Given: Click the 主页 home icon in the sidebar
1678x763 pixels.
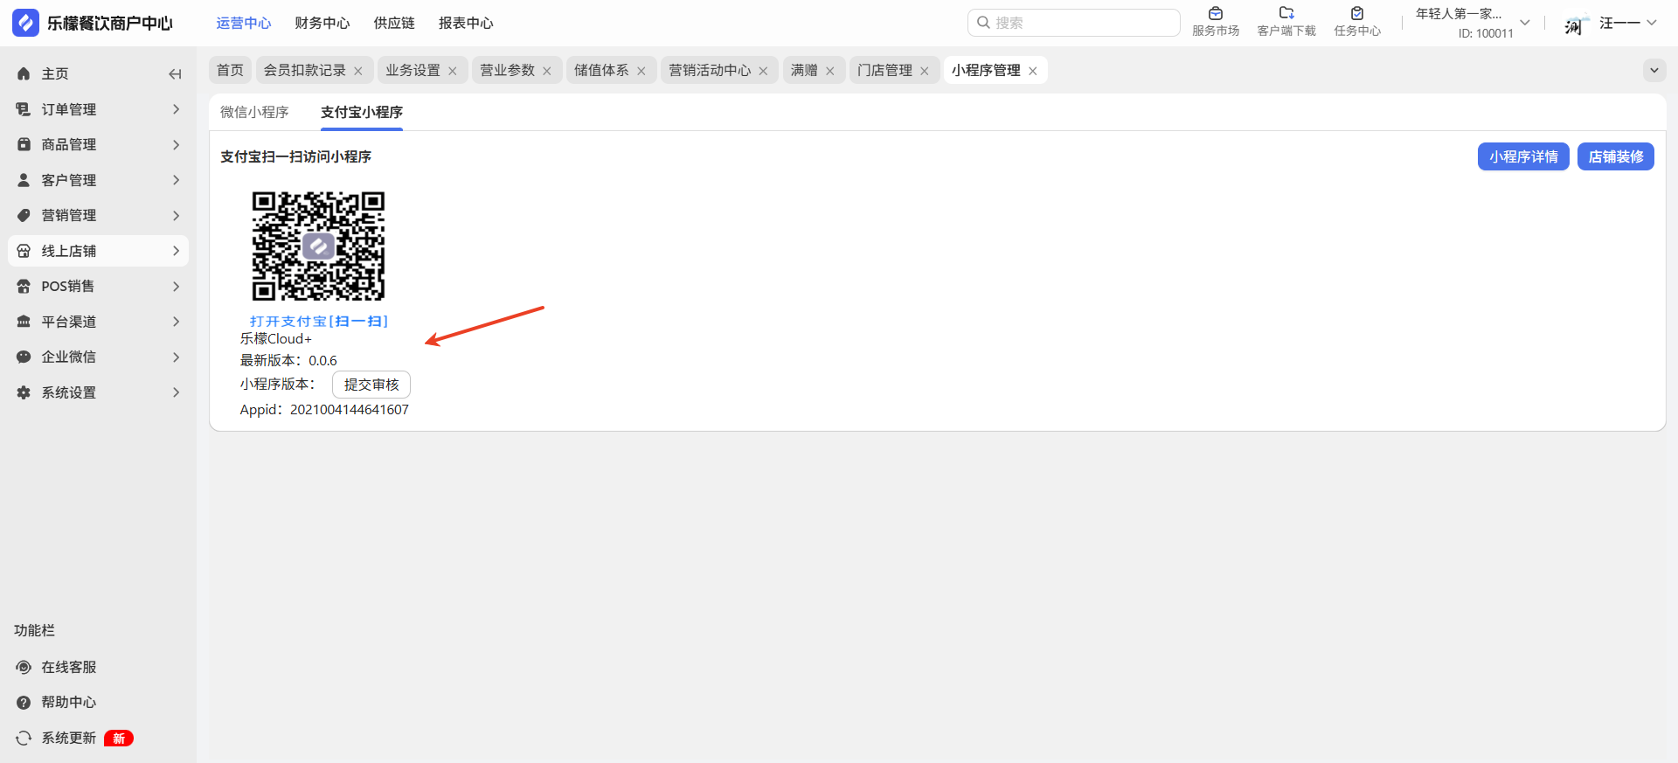Looking at the screenshot, I should (x=24, y=74).
